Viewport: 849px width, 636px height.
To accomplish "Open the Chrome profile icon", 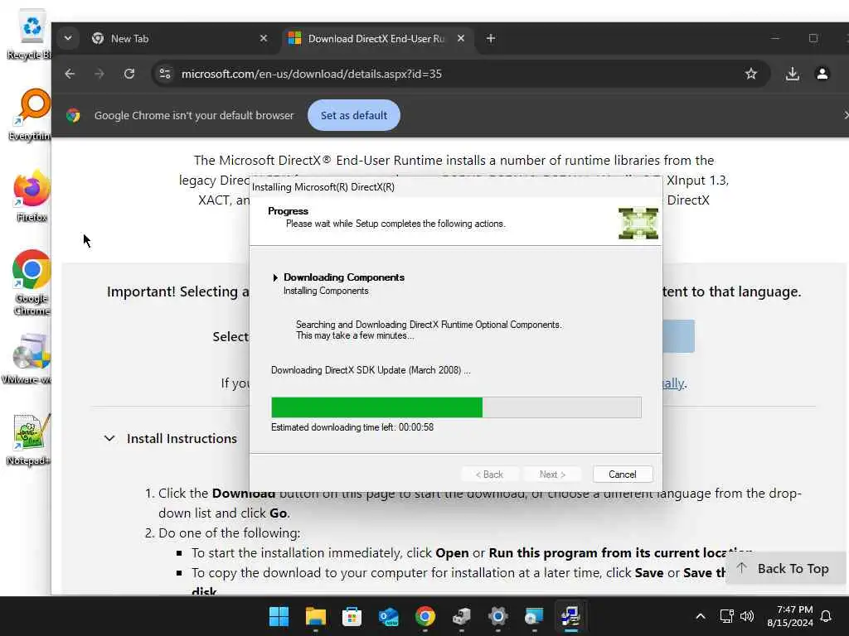I will (x=822, y=74).
